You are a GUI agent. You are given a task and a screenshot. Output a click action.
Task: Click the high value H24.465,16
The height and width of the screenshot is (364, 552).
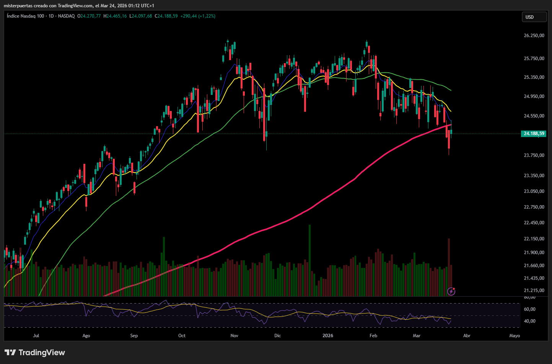pos(115,16)
